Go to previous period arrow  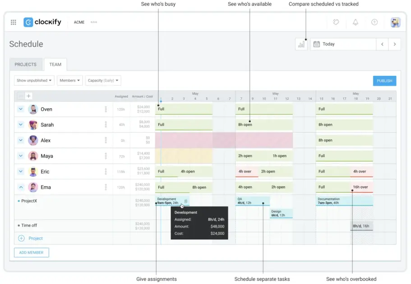382,44
